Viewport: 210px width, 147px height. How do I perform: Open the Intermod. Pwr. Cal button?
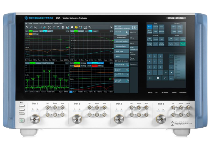121,81
